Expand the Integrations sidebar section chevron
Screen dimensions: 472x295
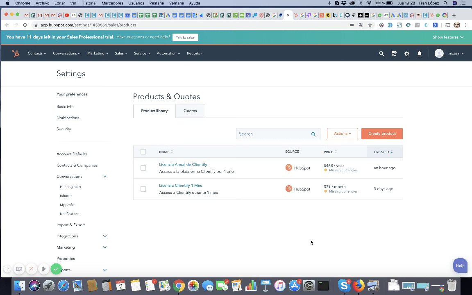105,236
